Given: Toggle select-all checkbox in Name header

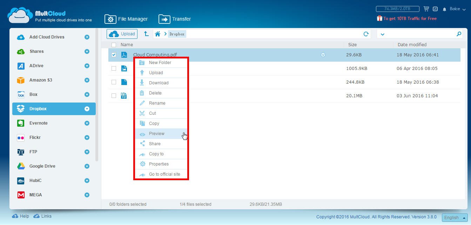Looking at the screenshot, I should pos(114,45).
